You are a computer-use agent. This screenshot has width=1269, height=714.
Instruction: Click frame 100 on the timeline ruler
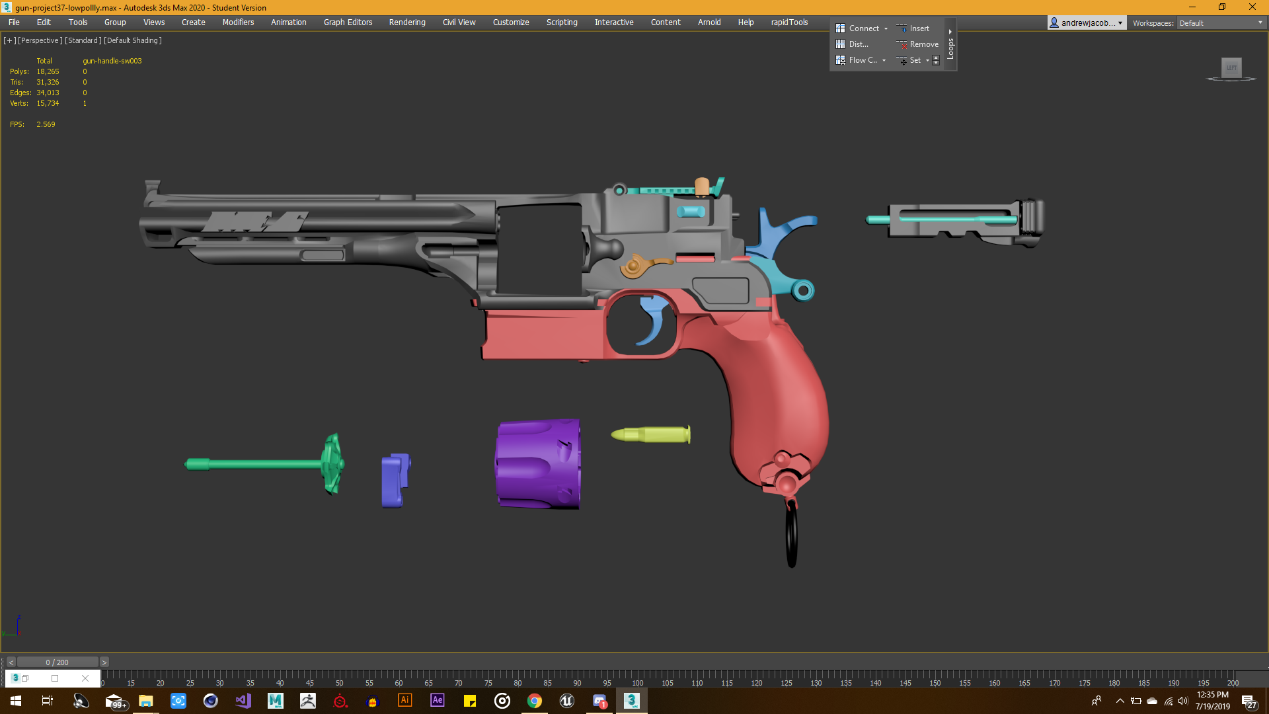click(x=637, y=683)
